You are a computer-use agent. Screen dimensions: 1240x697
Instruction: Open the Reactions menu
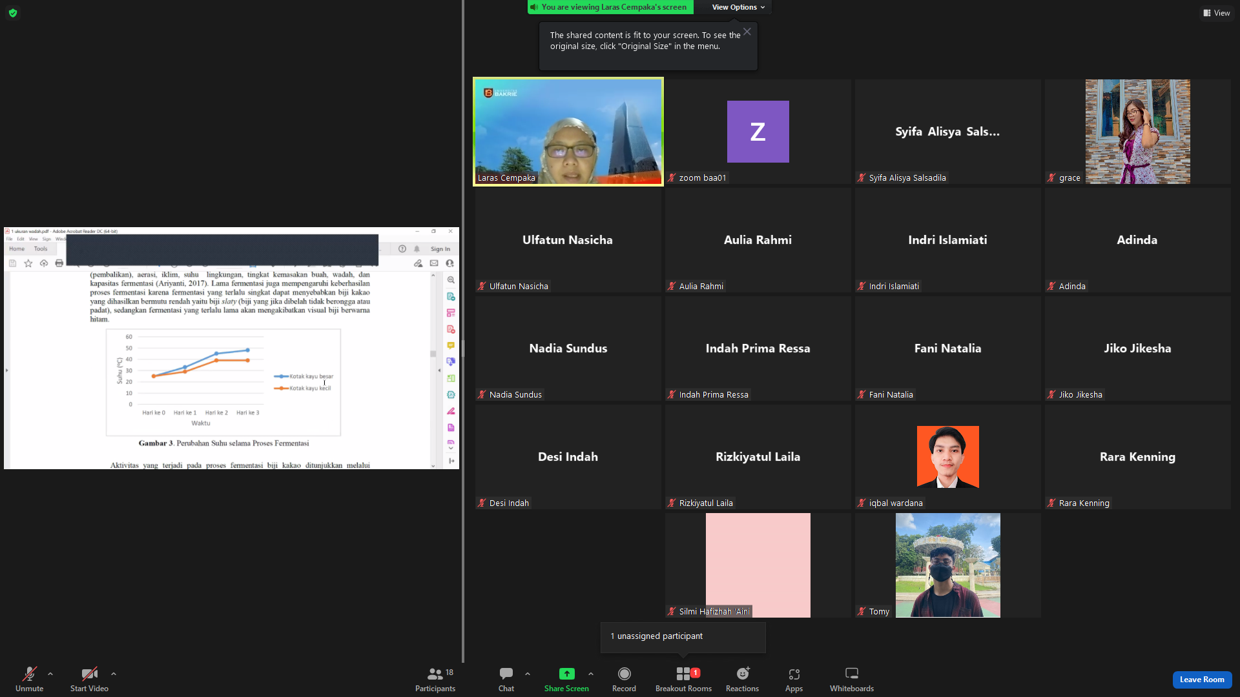coord(742,680)
